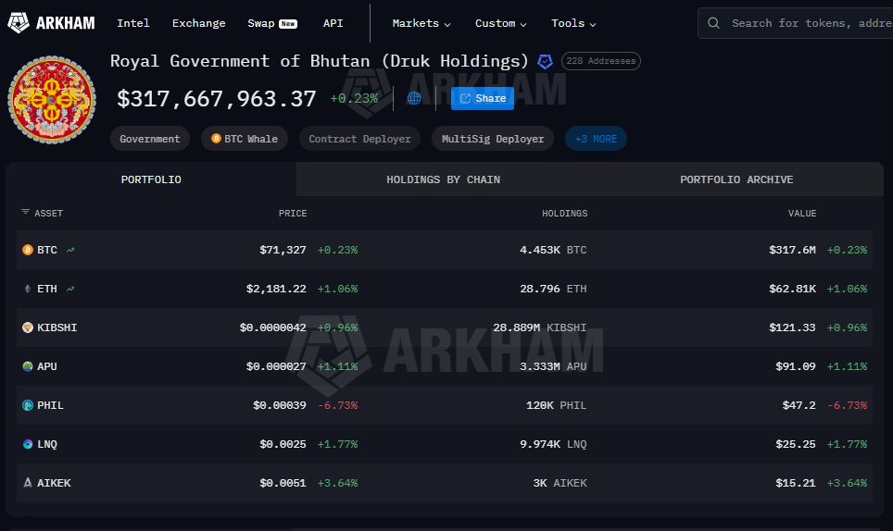The image size is (893, 531).
Task: Click the Arkham logo in header
Action: pyautogui.click(x=51, y=23)
